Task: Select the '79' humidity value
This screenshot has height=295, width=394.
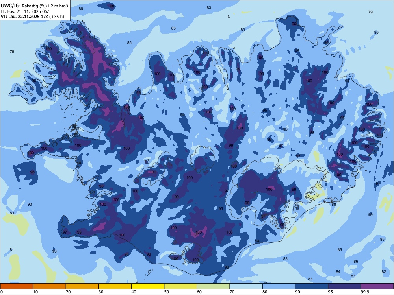Action: [x=370, y=12]
